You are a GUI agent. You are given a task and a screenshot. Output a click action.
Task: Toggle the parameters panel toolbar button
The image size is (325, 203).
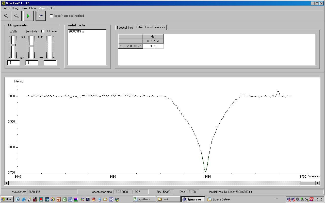click(x=41, y=16)
